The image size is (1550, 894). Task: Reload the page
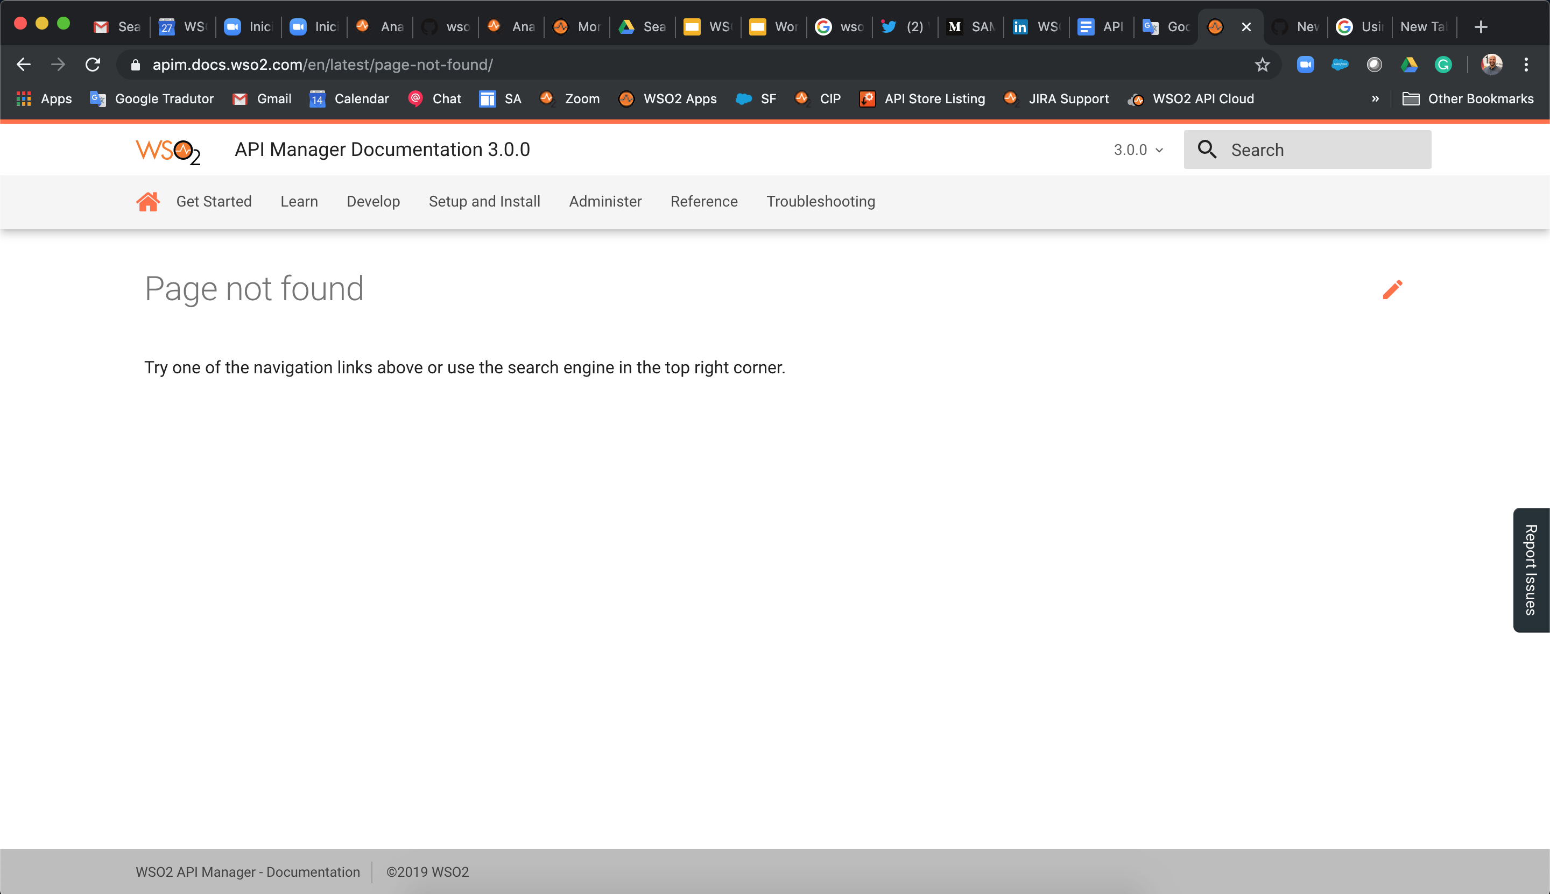coord(93,65)
